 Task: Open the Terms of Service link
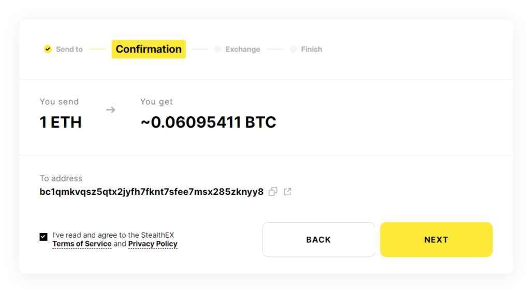click(x=82, y=244)
